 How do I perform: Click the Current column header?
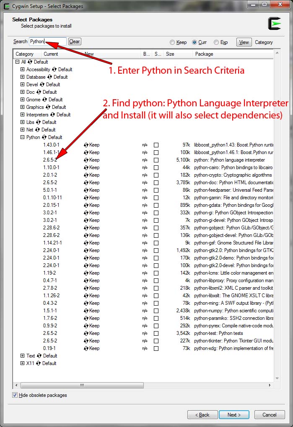point(62,54)
